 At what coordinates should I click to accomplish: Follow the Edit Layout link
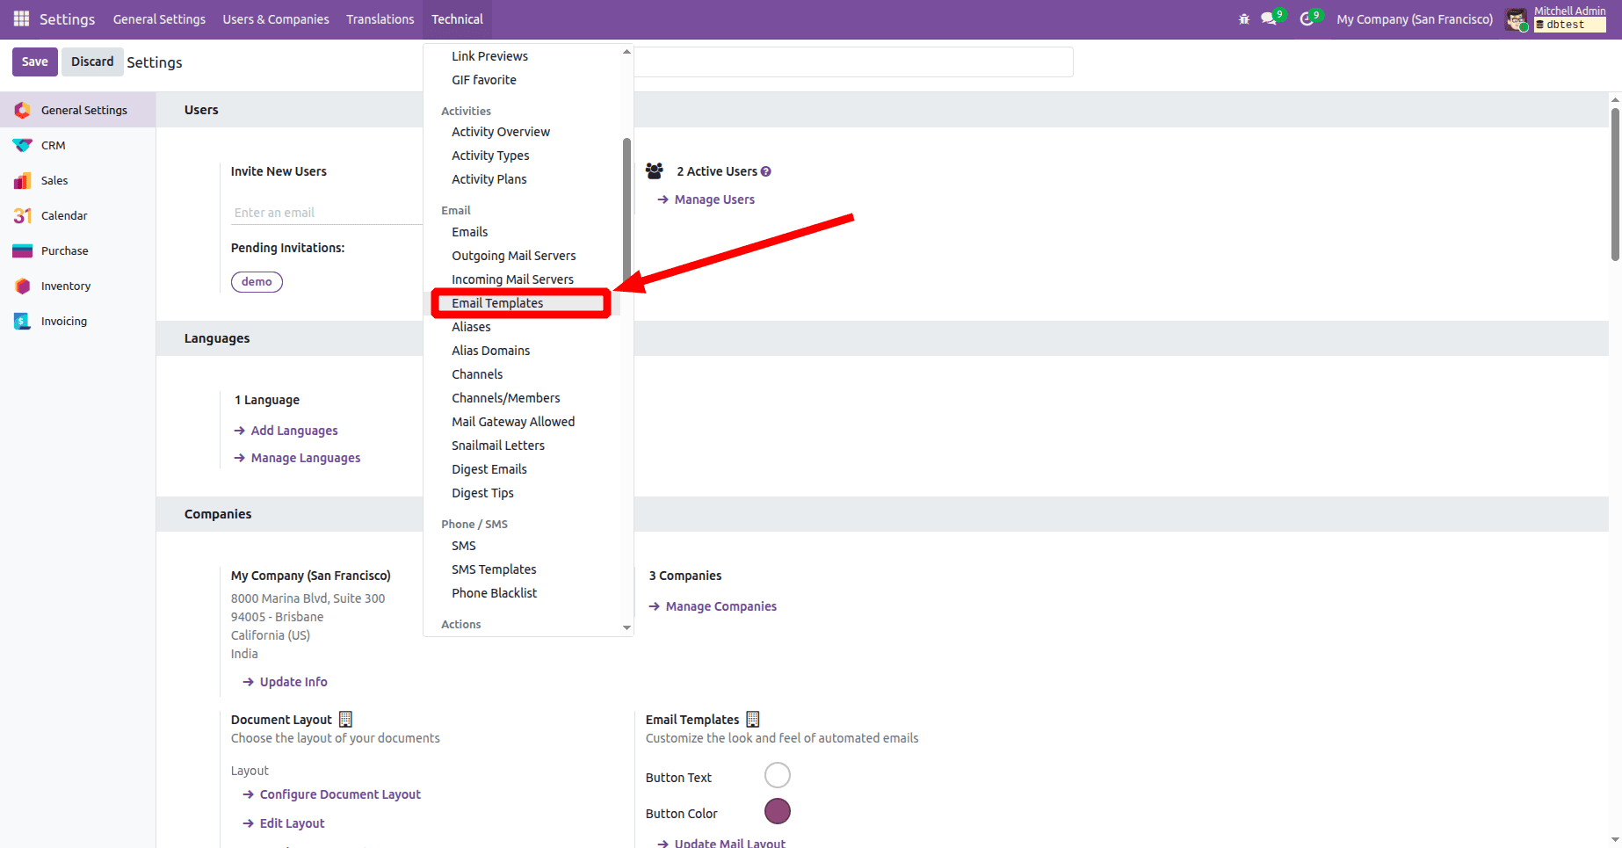[284, 823]
